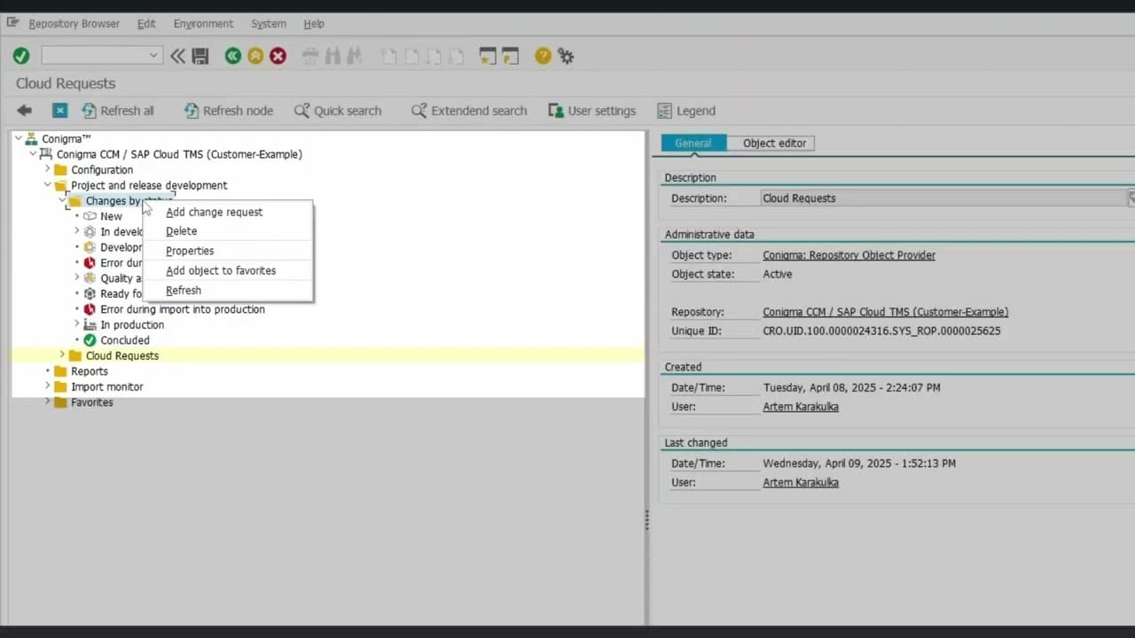Click the double-chevron beside the command field
This screenshot has height=638, width=1135.
[178, 56]
